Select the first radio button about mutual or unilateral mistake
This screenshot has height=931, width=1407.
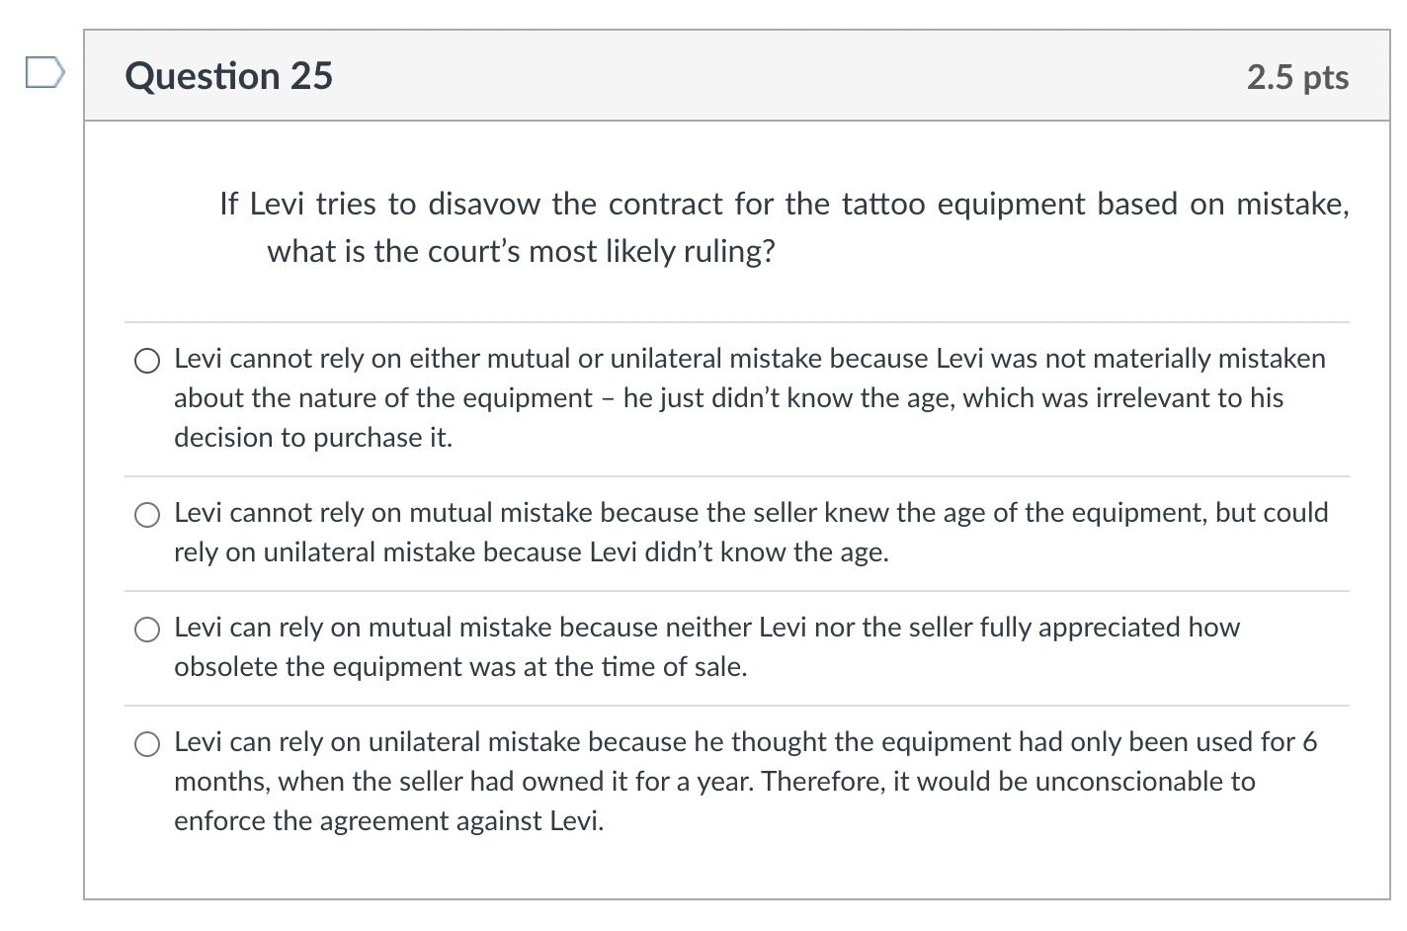coord(146,360)
